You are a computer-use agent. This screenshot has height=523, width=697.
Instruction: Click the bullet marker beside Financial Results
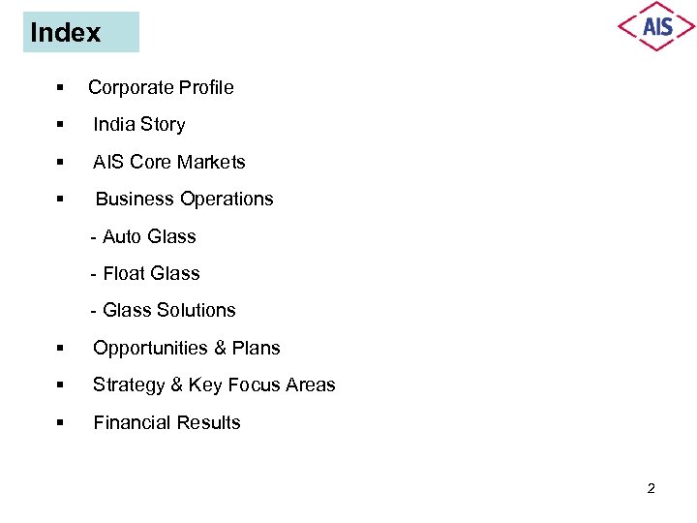pyautogui.click(x=60, y=423)
